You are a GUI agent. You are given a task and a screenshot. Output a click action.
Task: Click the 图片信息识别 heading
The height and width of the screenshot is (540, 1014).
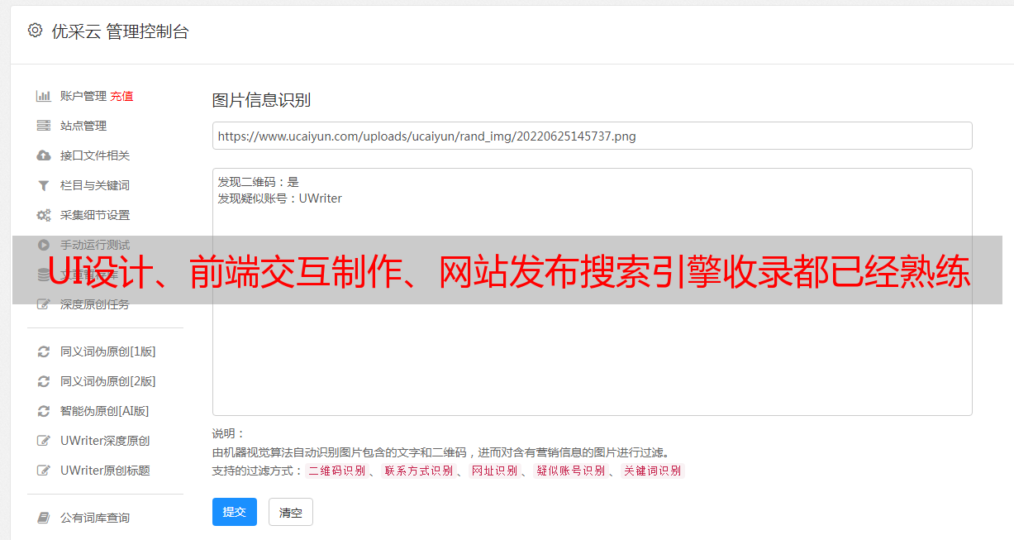coord(261,100)
